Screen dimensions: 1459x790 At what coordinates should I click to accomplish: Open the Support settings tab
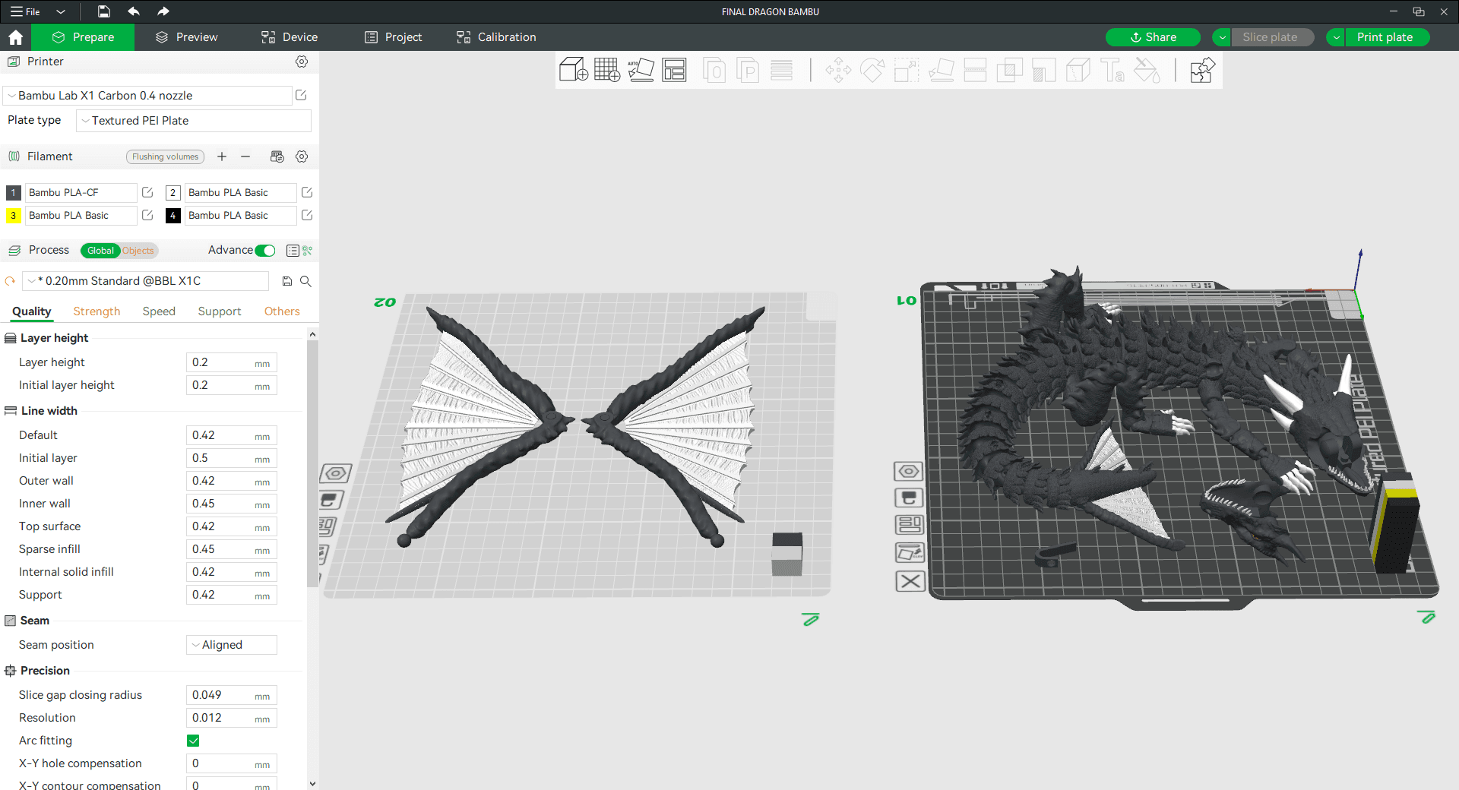tap(220, 311)
